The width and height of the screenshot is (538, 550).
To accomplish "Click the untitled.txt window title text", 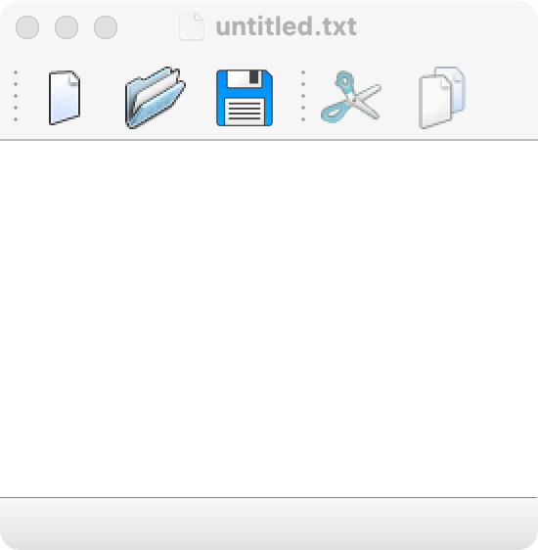I will tap(286, 26).
